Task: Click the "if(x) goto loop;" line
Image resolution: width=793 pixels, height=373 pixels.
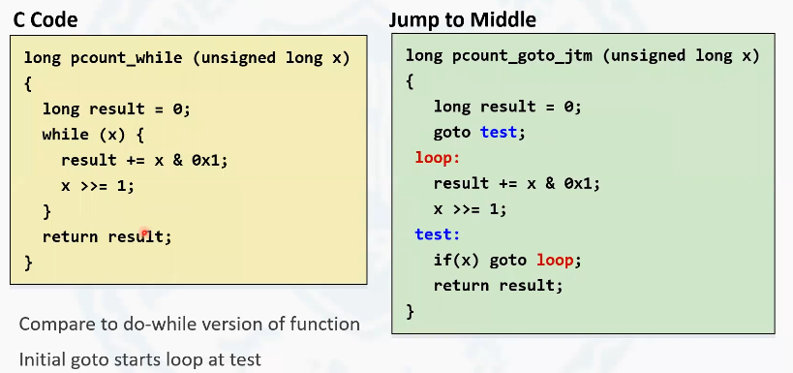Action: coord(507,261)
